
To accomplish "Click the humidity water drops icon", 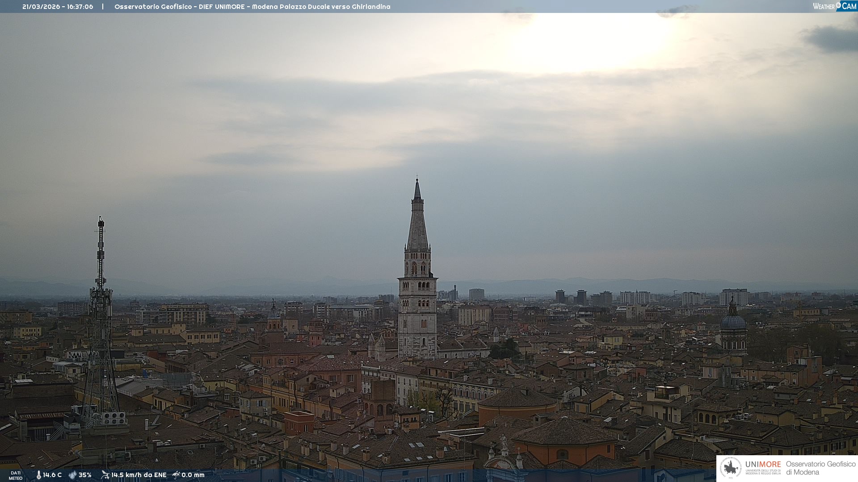I will (72, 475).
